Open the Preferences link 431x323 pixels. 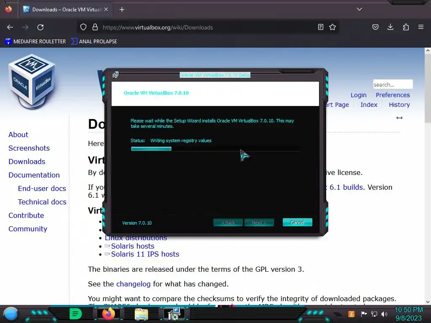pos(393,95)
